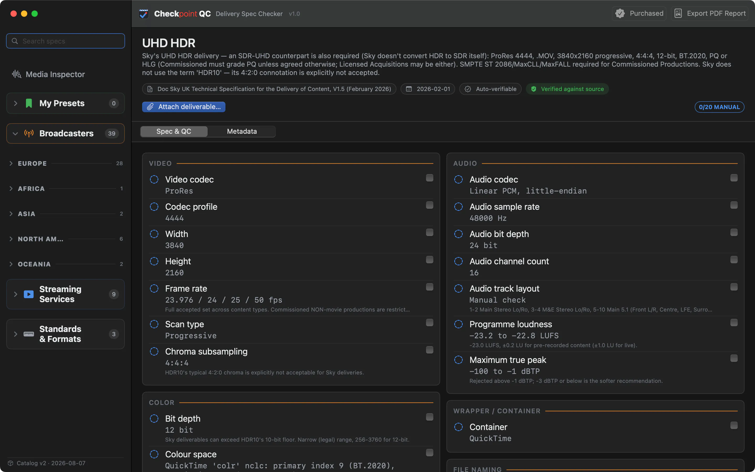Tick the Audio track layout checkbox
The height and width of the screenshot is (472, 755).
[x=734, y=287]
